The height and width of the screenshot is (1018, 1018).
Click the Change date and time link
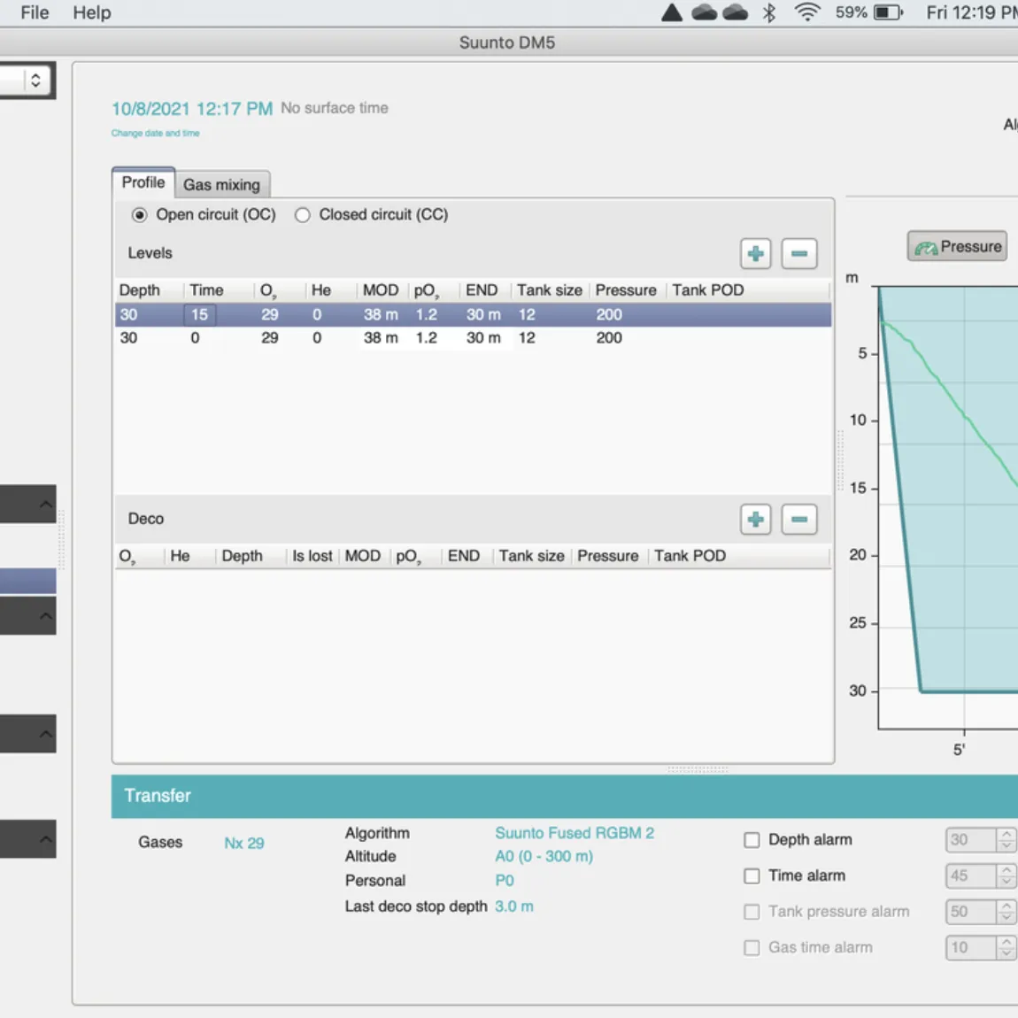pos(155,133)
